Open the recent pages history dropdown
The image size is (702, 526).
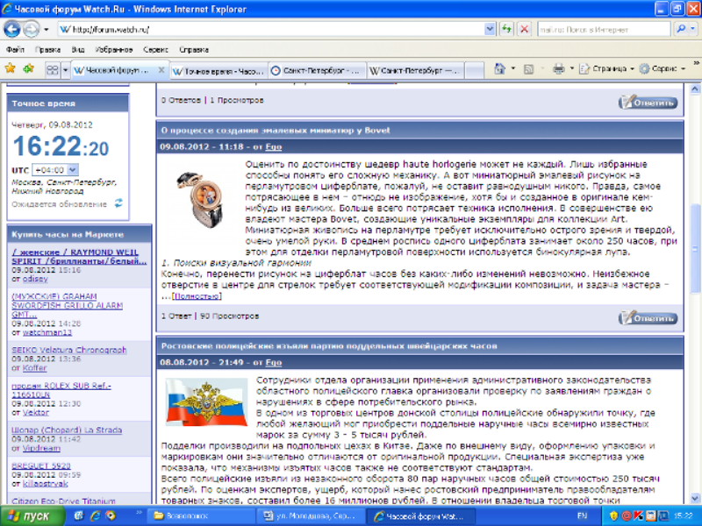(47, 30)
